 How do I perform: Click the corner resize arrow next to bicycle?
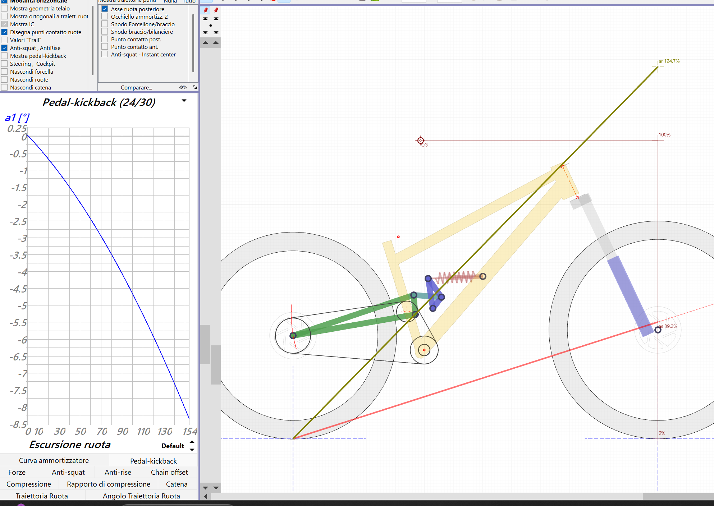pos(195,87)
